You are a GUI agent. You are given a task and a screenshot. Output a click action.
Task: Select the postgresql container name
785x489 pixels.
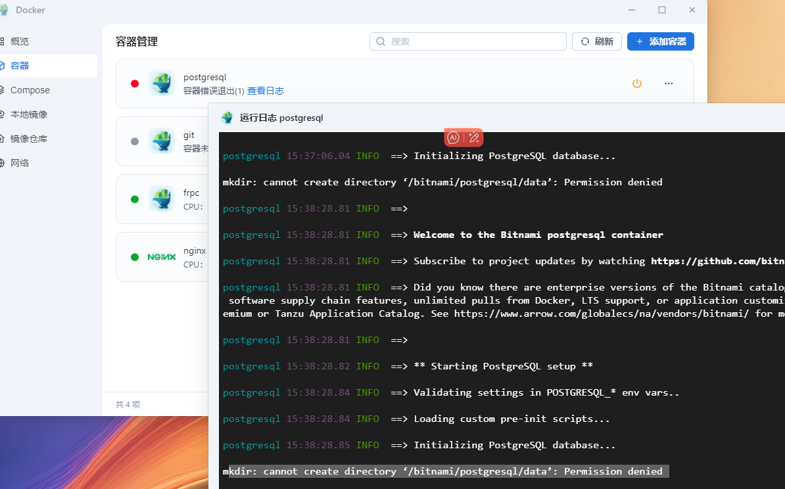click(x=204, y=77)
